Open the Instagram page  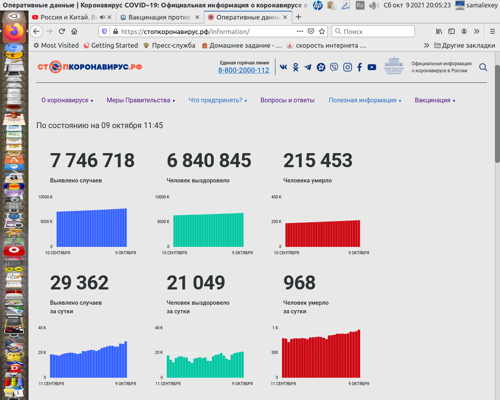tap(348, 67)
